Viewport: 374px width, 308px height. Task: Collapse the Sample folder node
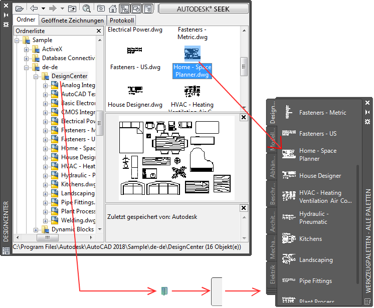pyautogui.click(x=17, y=41)
